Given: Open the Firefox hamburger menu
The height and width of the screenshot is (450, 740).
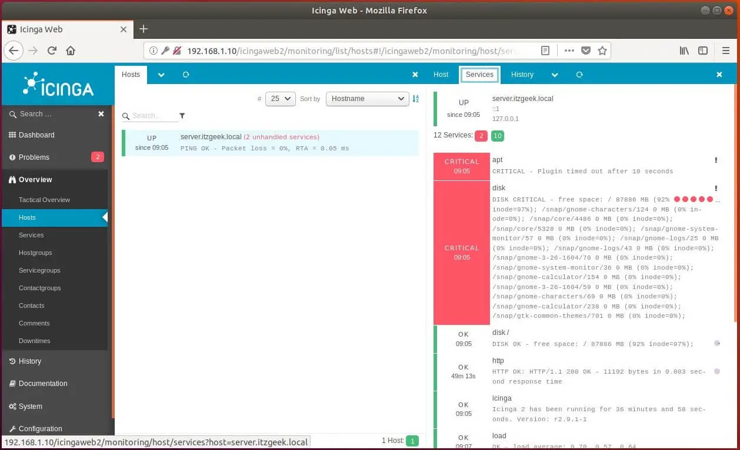Looking at the screenshot, I should pyautogui.click(x=725, y=51).
